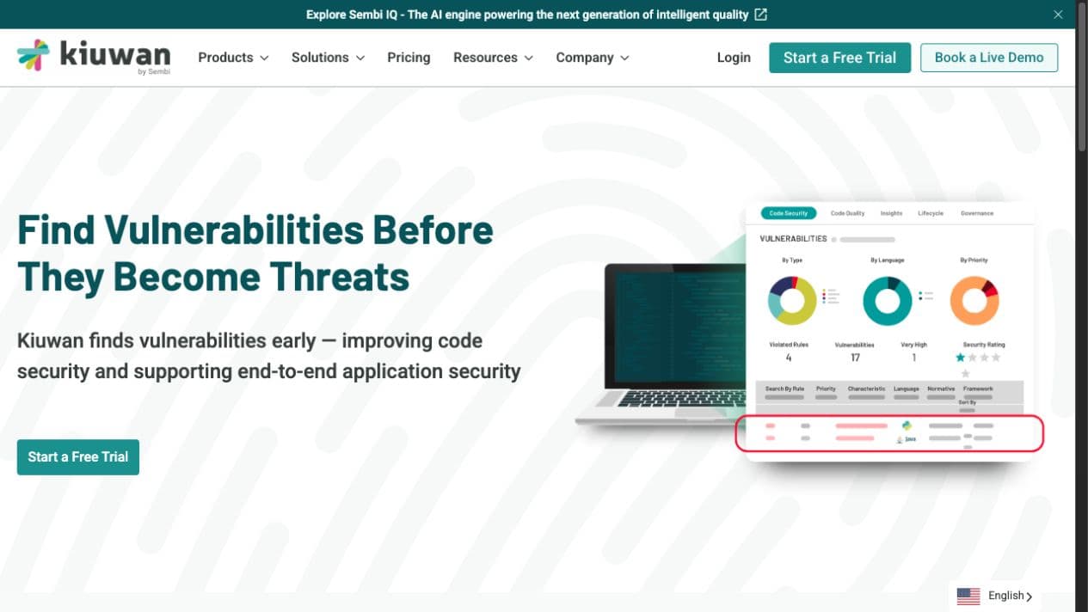1088x612 pixels.
Task: Click the US flag language icon
Action: click(x=968, y=596)
